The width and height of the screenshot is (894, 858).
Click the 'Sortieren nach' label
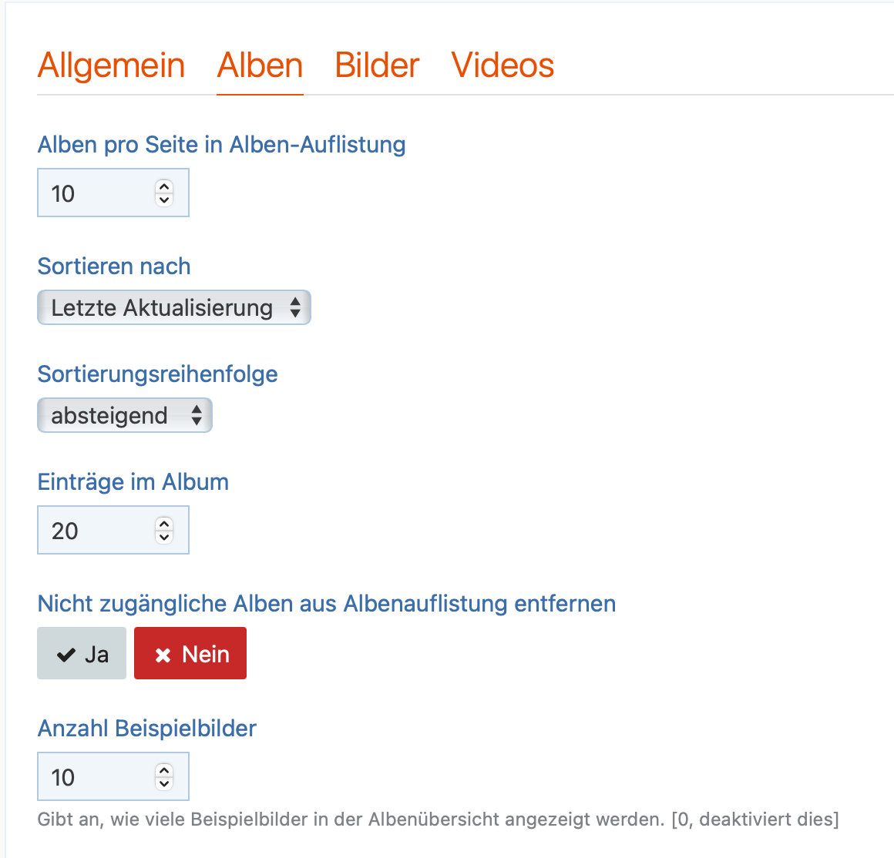(114, 266)
